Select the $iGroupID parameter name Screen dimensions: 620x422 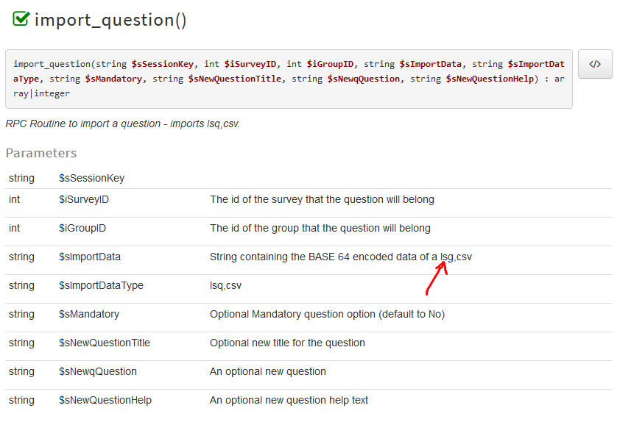coord(82,228)
